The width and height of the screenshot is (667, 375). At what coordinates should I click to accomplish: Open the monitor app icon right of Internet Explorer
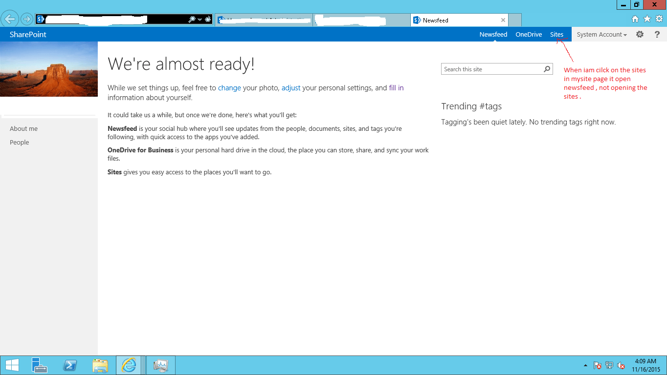coord(161,365)
